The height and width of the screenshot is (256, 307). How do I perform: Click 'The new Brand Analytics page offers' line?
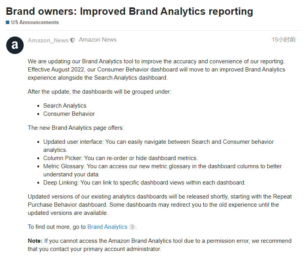coord(76,128)
